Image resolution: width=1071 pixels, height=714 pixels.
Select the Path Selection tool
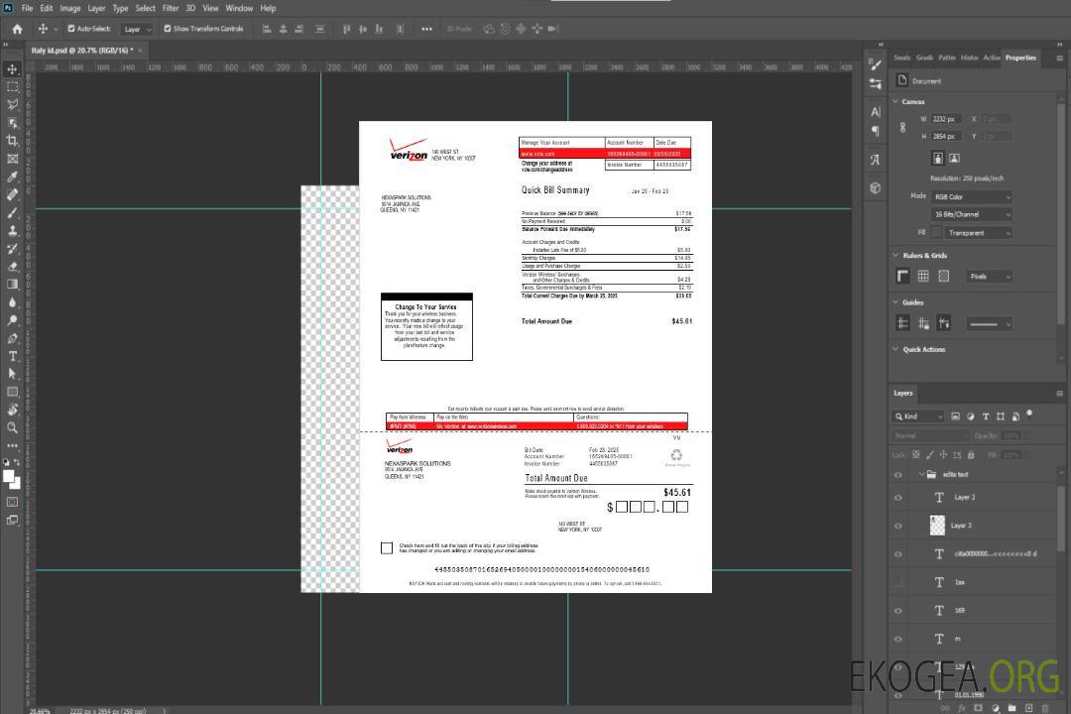12,374
